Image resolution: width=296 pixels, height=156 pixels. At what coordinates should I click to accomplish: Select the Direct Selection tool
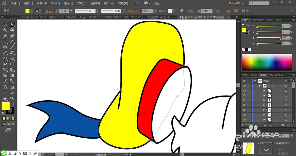click(12, 24)
